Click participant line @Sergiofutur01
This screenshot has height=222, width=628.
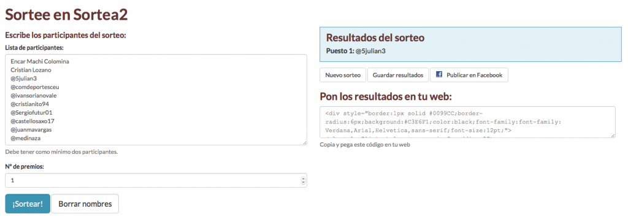click(x=32, y=112)
